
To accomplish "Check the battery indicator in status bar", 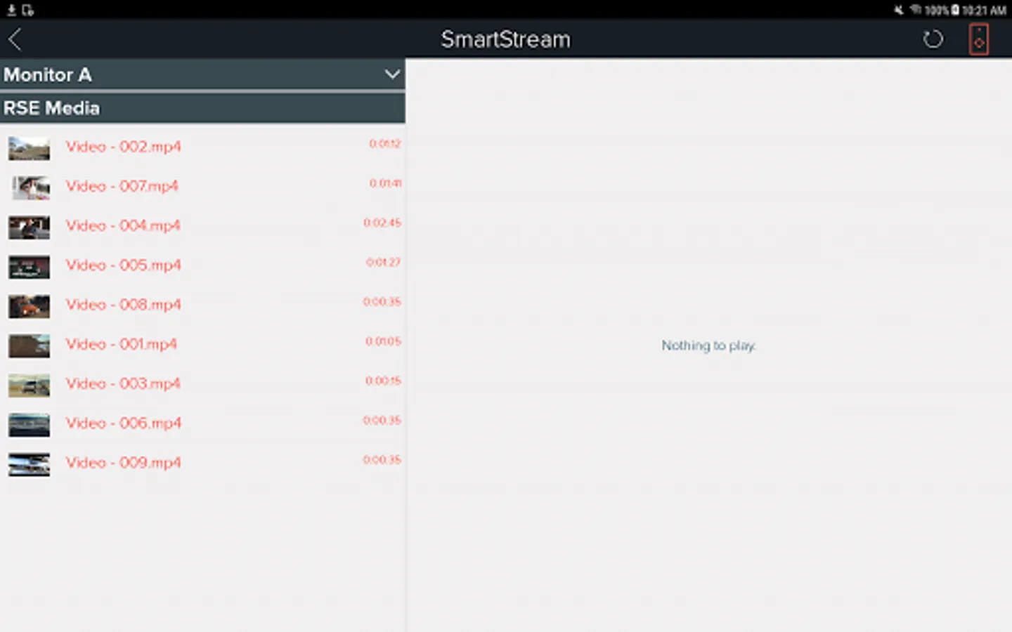I will click(955, 10).
